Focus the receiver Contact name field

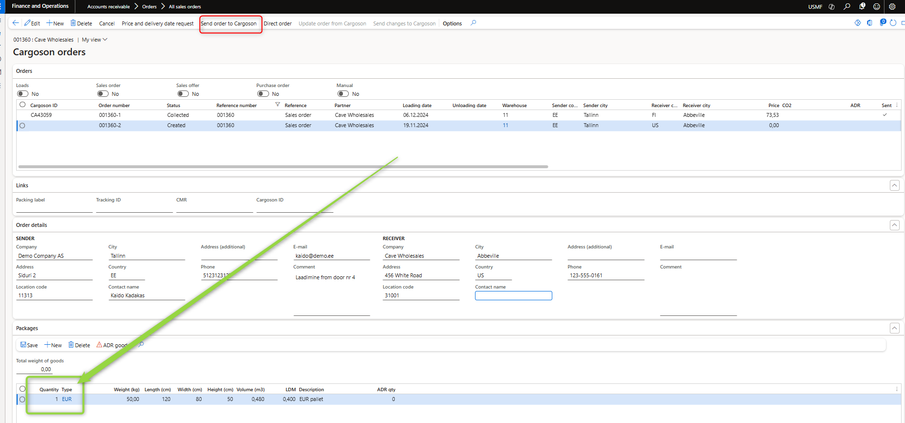click(513, 295)
